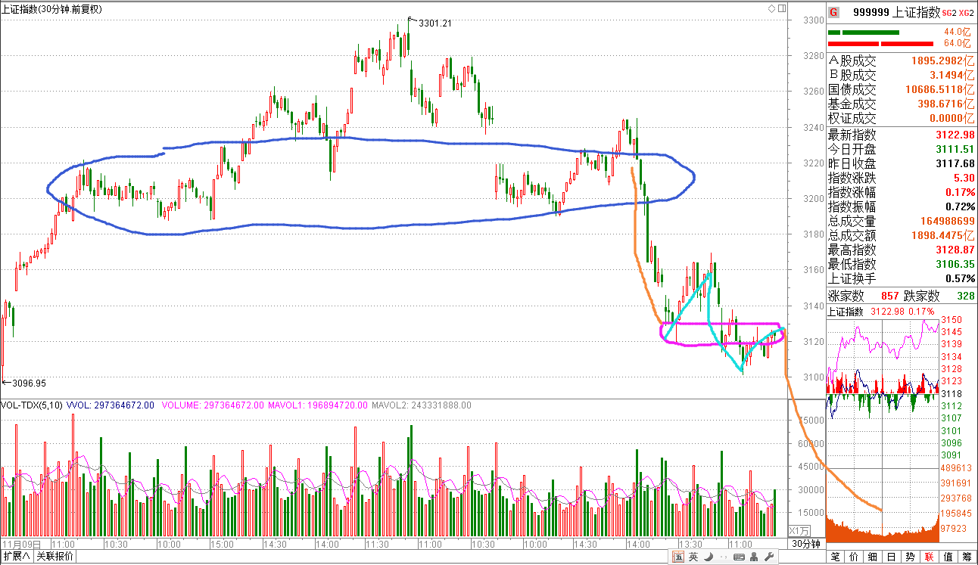Open the 'X1万' volume unit selector
The image size is (978, 565).
(799, 530)
